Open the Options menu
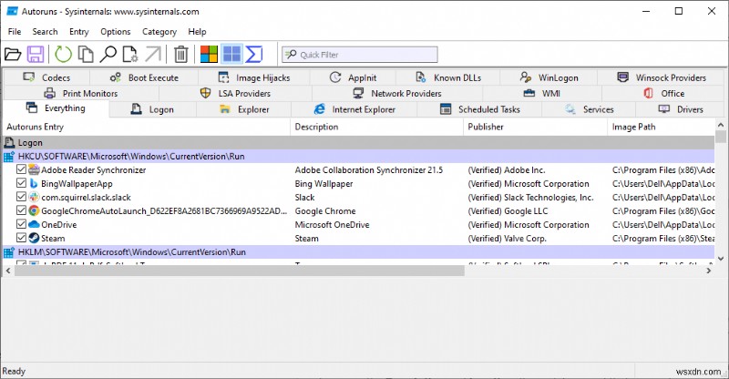Viewport: 729px width, 379px height. (116, 32)
